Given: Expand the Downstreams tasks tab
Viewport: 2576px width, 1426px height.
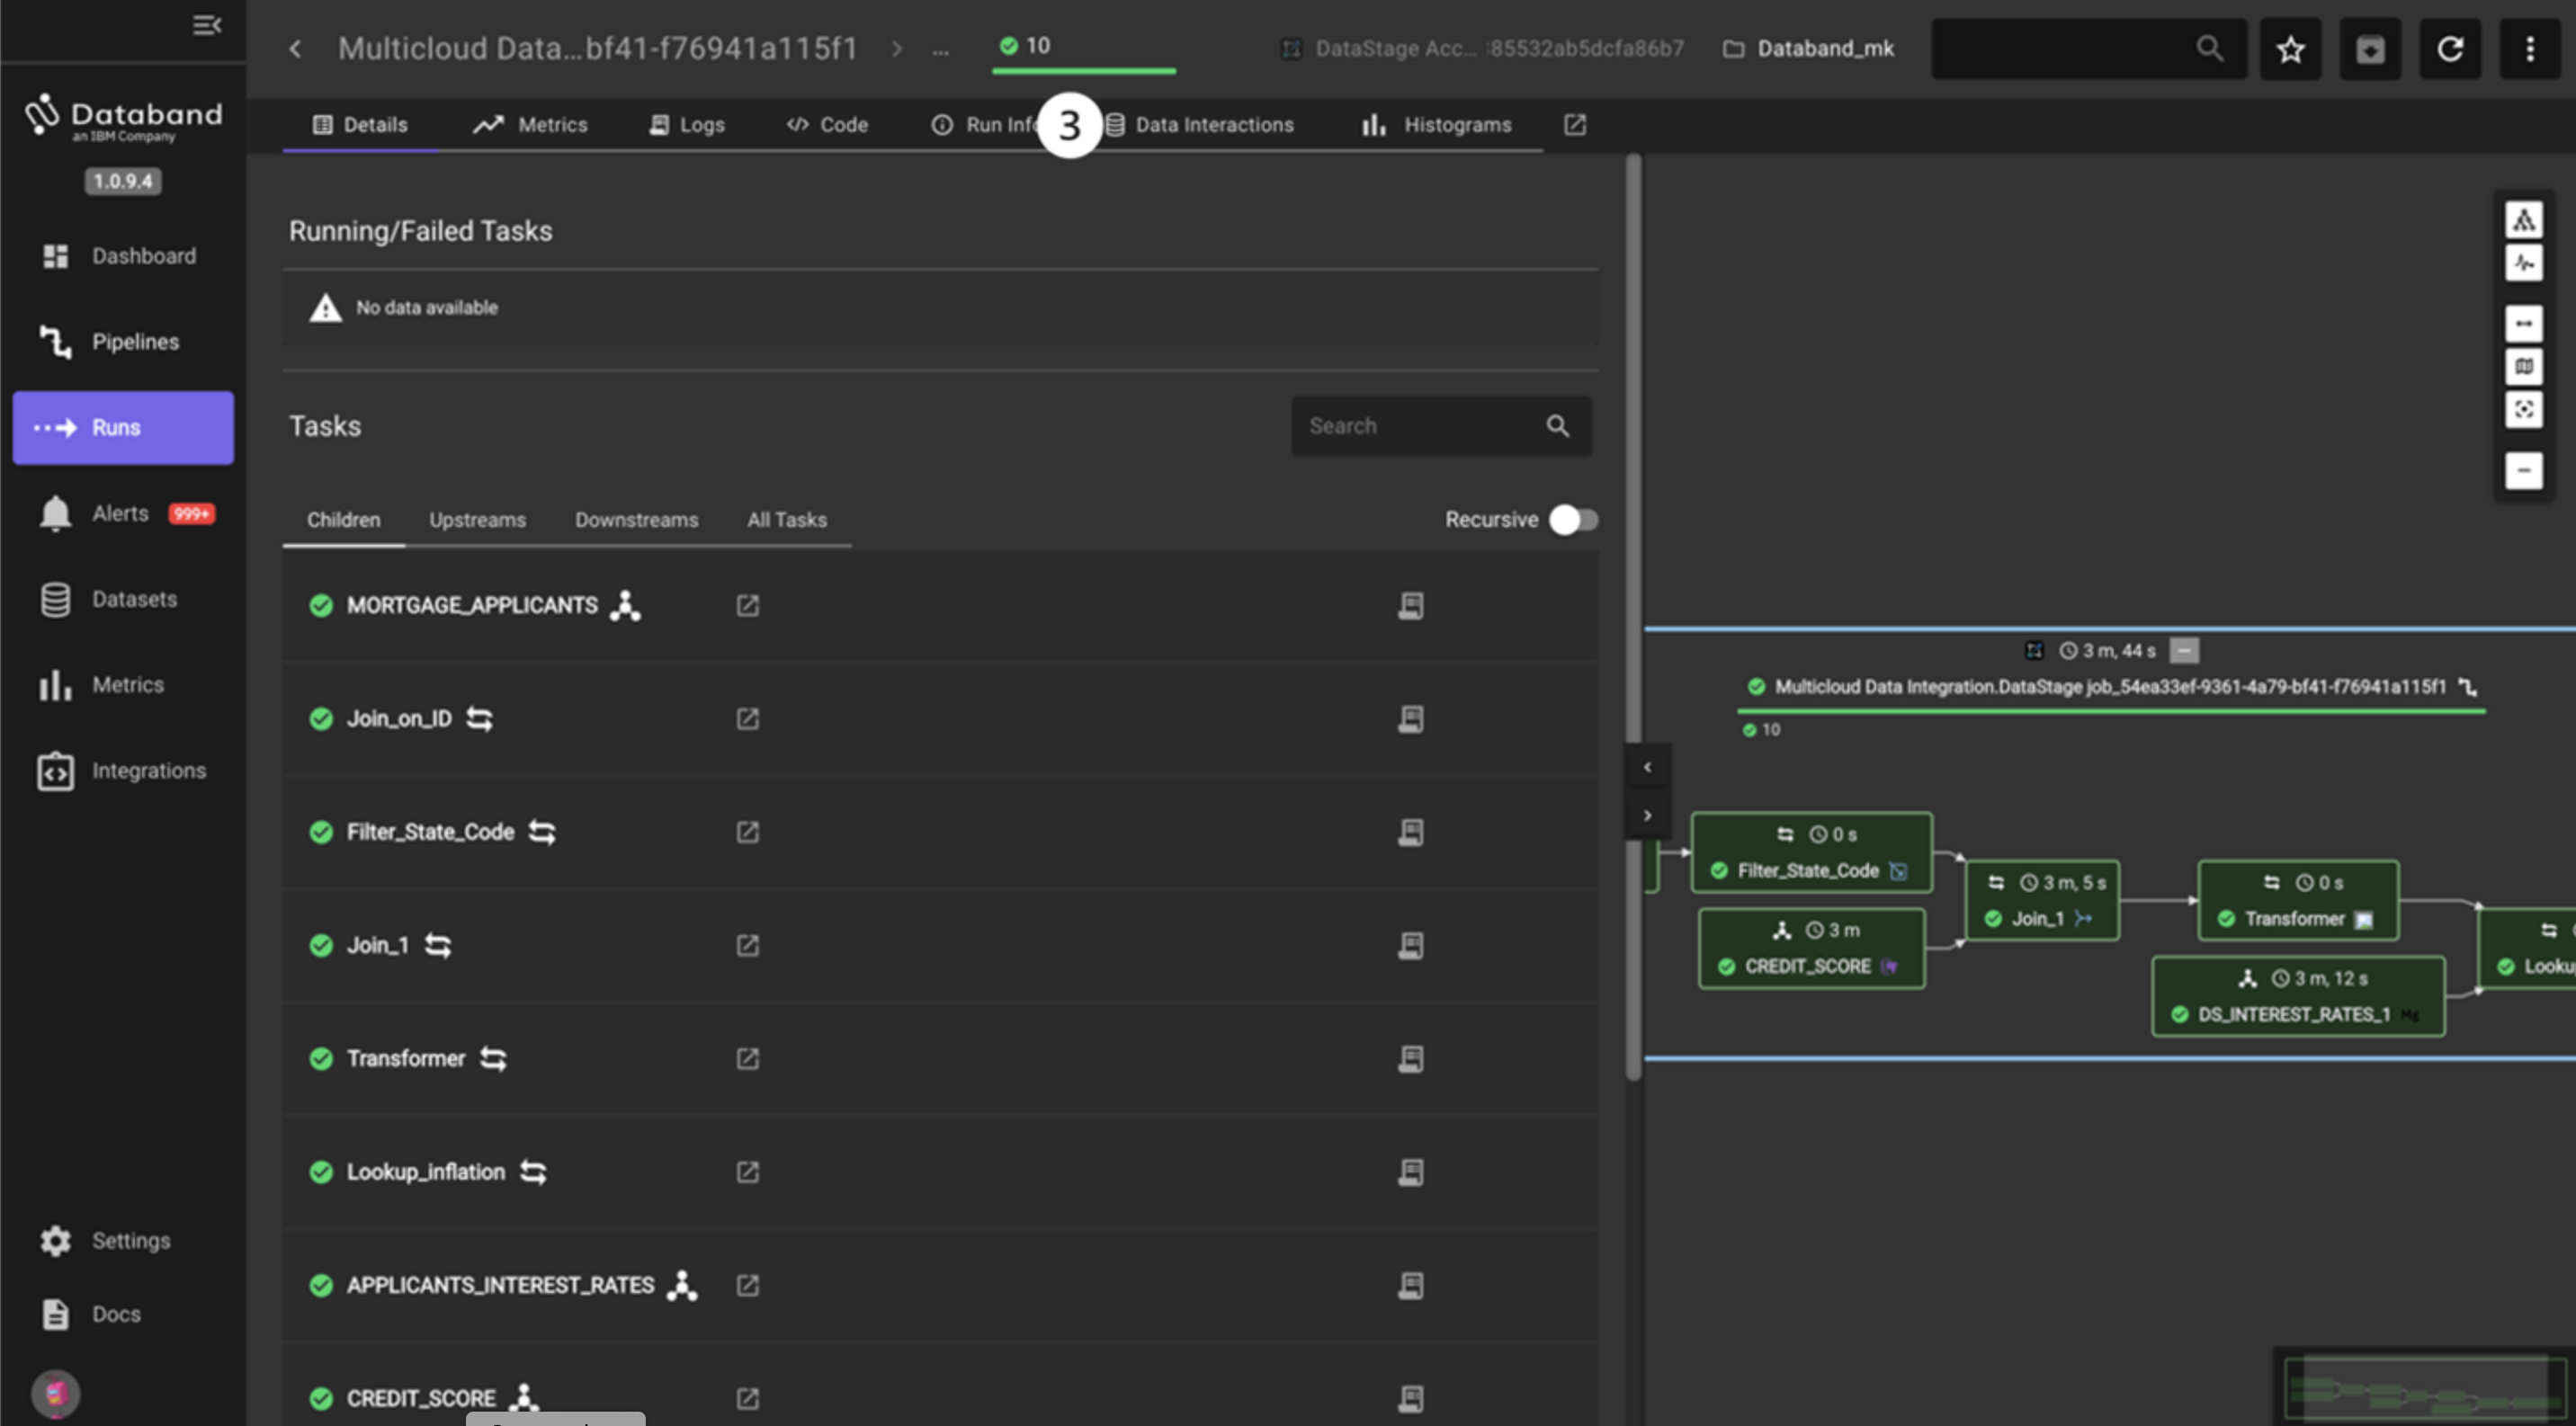Looking at the screenshot, I should [x=636, y=520].
